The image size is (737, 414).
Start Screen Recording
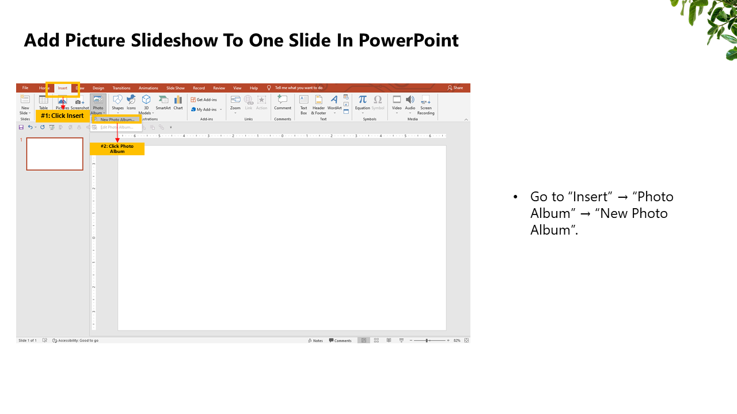pos(426,105)
